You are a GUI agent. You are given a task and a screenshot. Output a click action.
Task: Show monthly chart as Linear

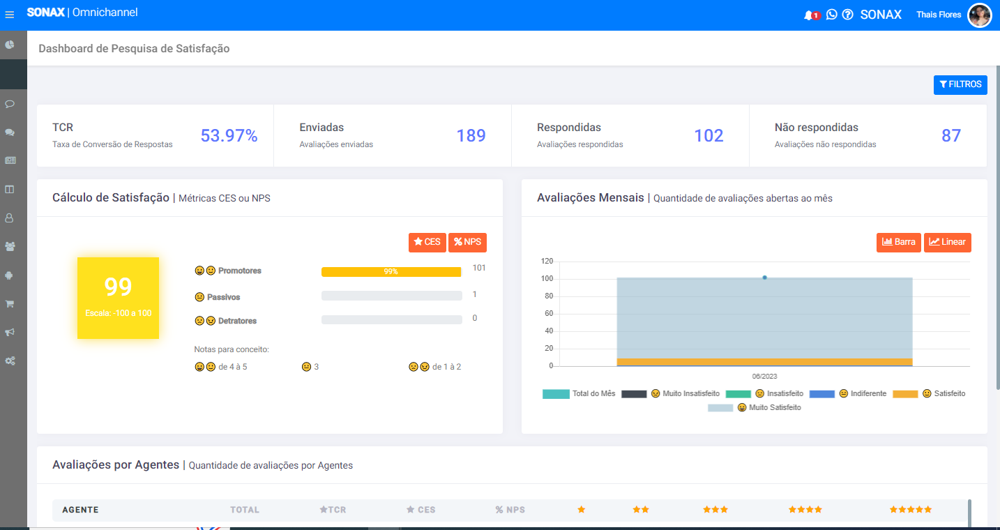tap(947, 242)
